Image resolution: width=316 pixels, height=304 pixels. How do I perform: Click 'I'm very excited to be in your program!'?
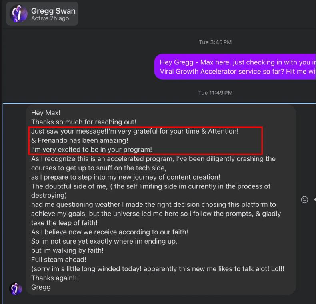coord(92,150)
